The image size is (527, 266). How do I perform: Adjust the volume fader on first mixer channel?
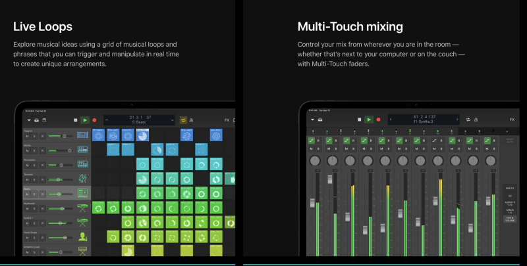click(x=312, y=203)
